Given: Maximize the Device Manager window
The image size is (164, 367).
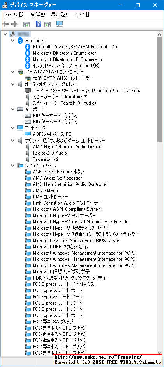Looking at the screenshot, I should point(138,5).
